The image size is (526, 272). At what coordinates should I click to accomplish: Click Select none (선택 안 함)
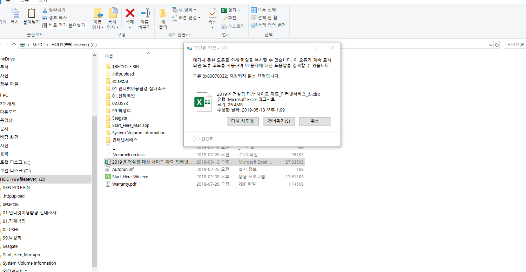tap(264, 17)
